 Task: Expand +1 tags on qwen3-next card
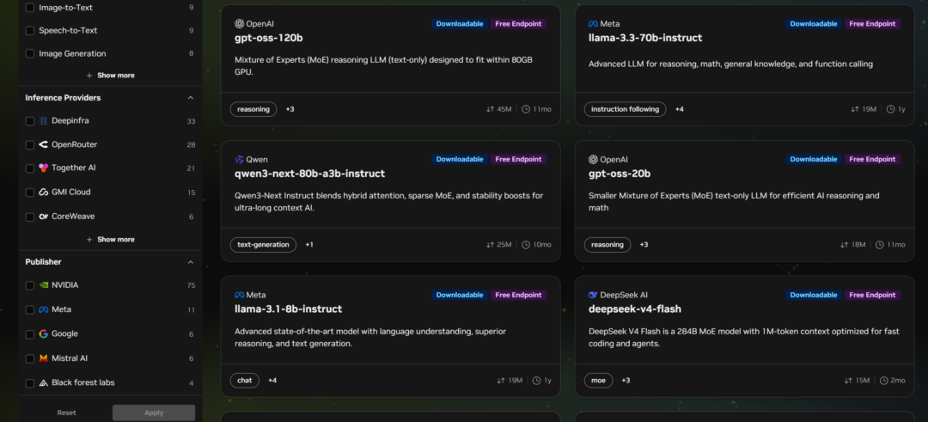coord(309,245)
